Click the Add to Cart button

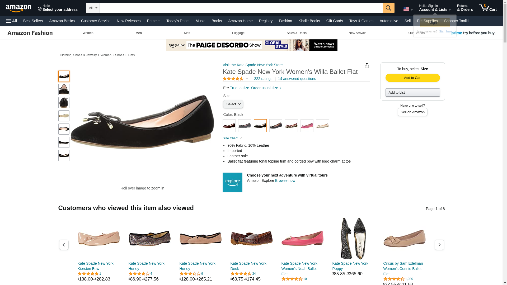(x=412, y=78)
